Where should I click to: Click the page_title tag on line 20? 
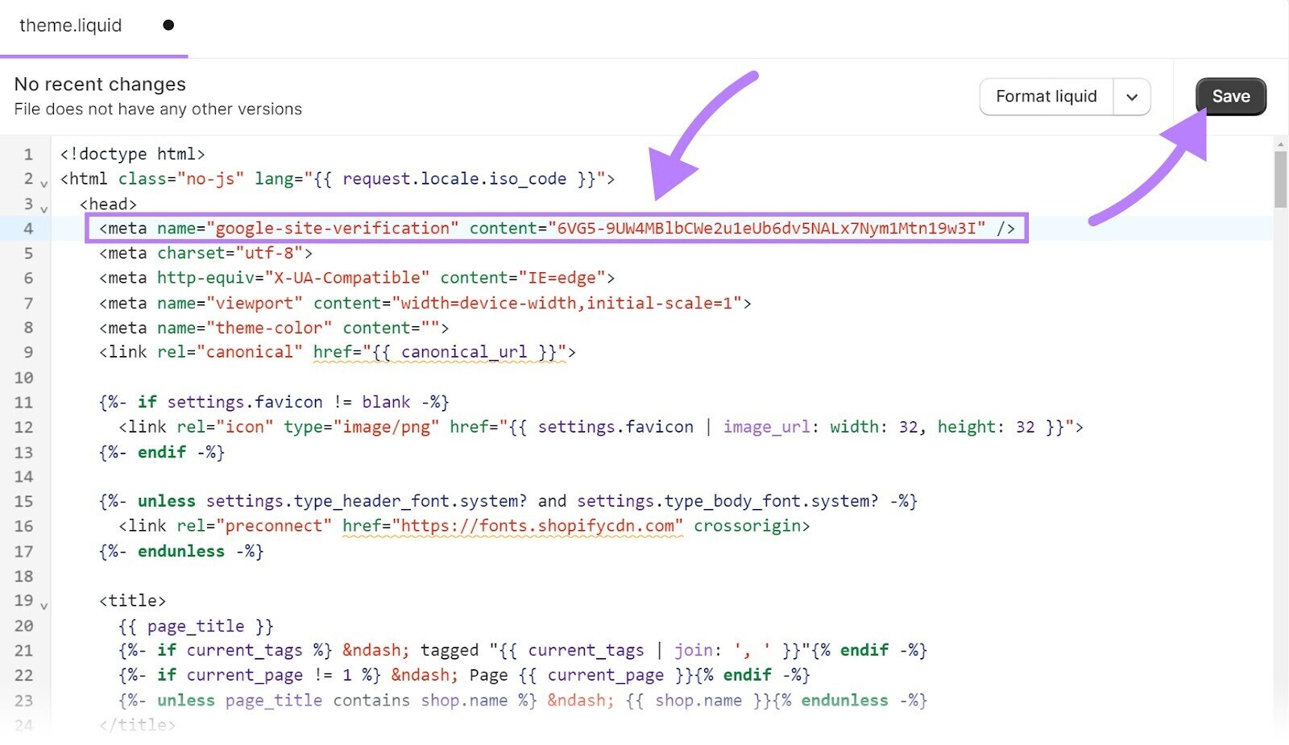pos(194,626)
